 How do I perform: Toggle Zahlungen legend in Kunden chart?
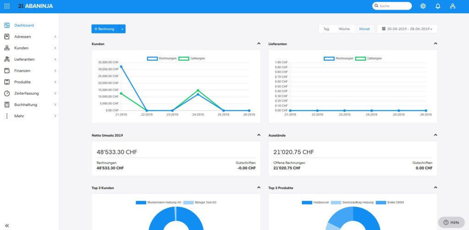point(192,58)
